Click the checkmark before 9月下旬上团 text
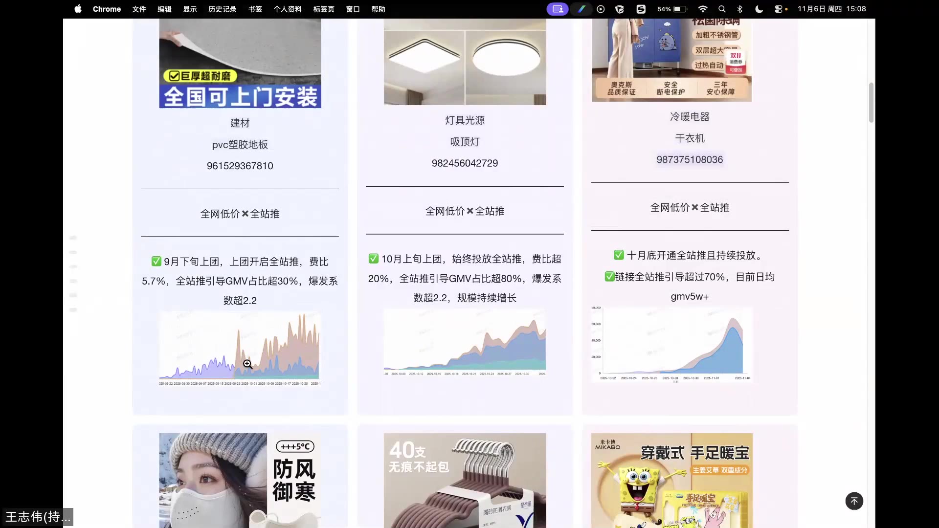939x528 pixels. coord(156,261)
